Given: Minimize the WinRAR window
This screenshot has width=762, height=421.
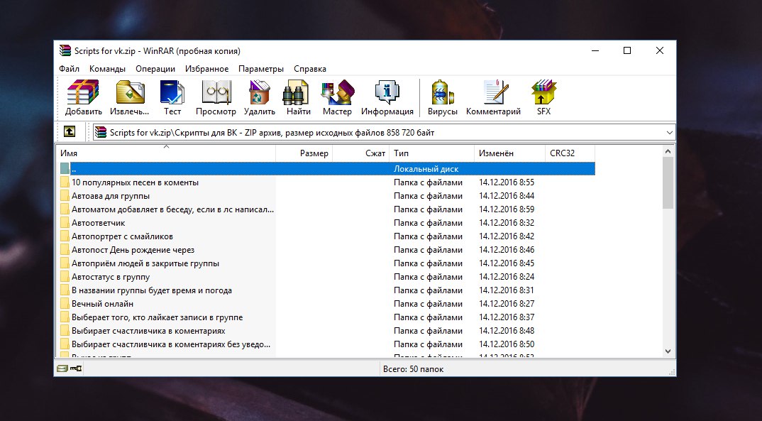Looking at the screenshot, I should [595, 50].
